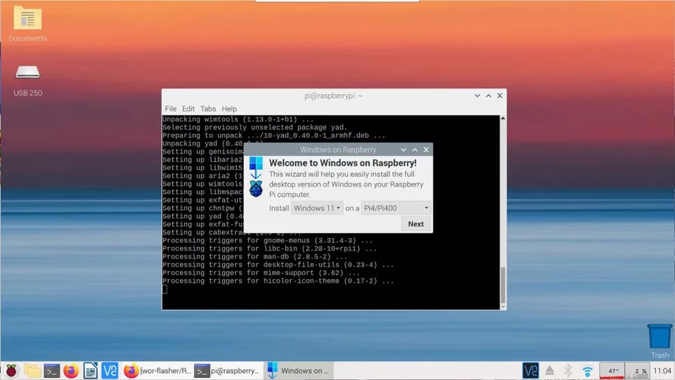
Task: Open the terminal's File menu
Action: click(170, 109)
